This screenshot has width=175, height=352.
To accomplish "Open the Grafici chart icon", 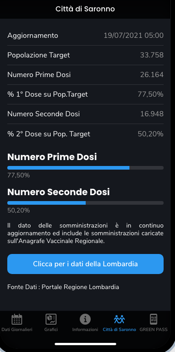I will (x=51, y=319).
